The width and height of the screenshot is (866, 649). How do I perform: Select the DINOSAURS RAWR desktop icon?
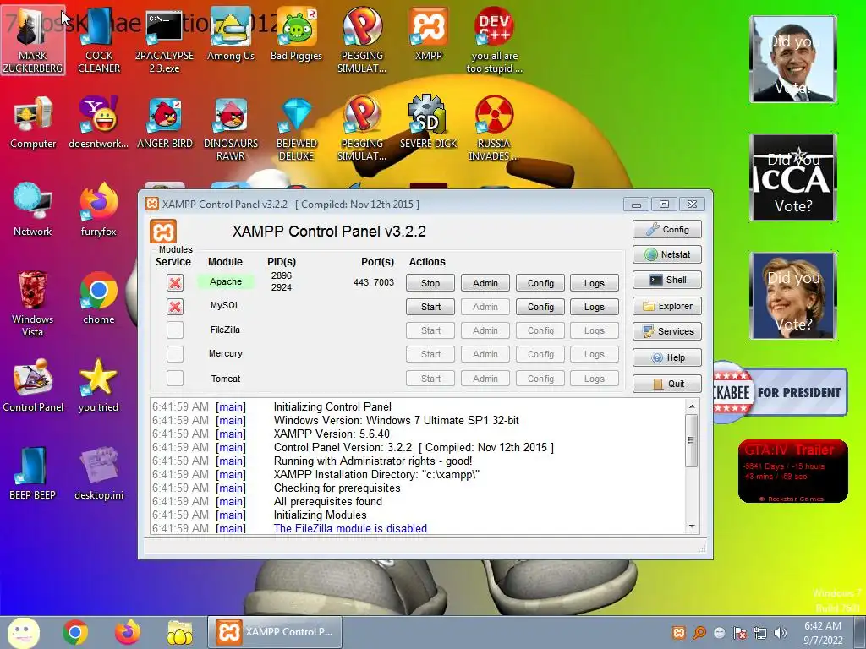230,129
